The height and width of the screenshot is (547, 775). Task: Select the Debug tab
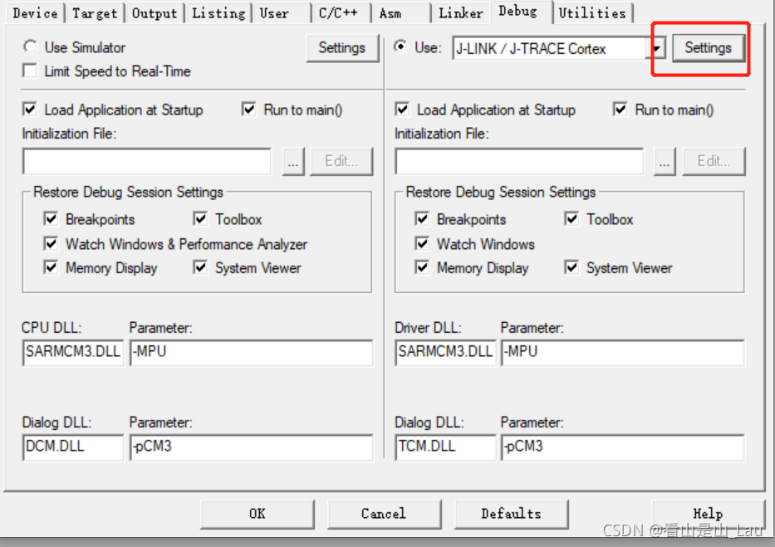[x=521, y=12]
